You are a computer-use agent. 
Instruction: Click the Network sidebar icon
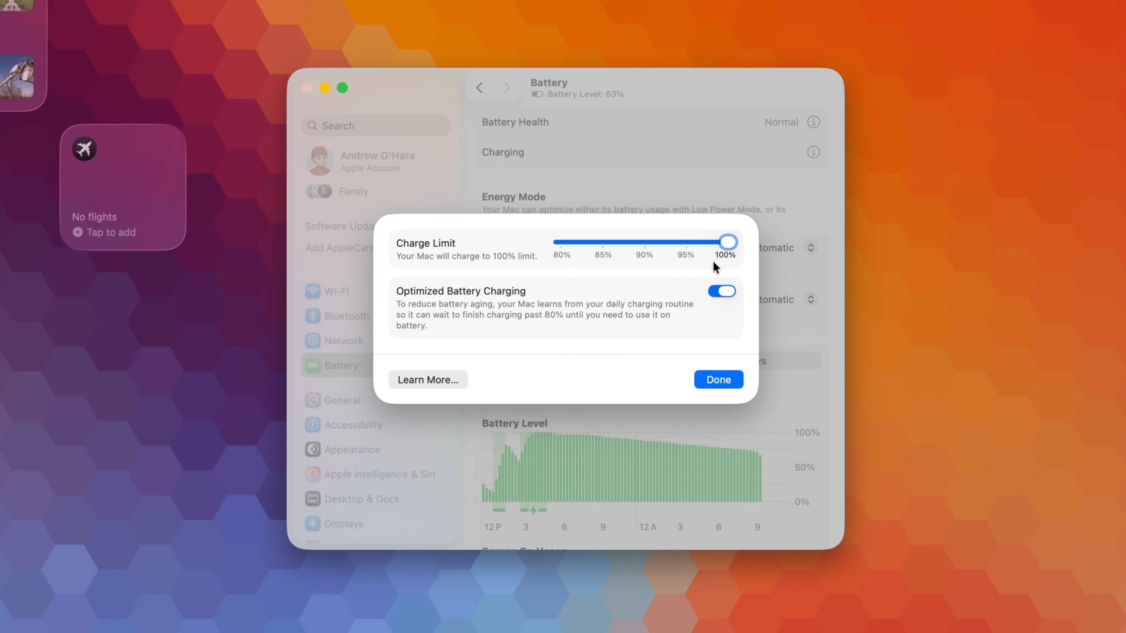tap(313, 341)
